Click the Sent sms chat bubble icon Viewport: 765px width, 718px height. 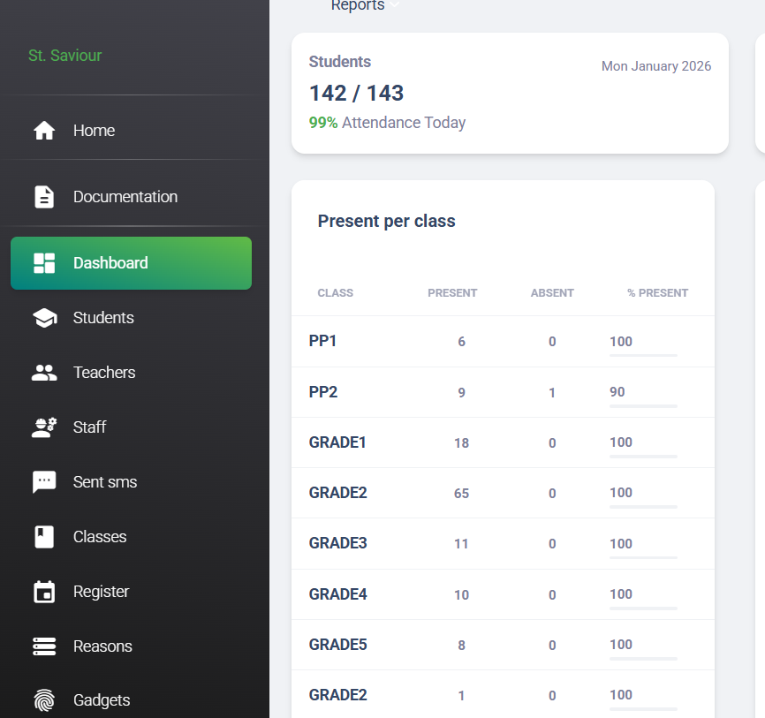(x=44, y=482)
